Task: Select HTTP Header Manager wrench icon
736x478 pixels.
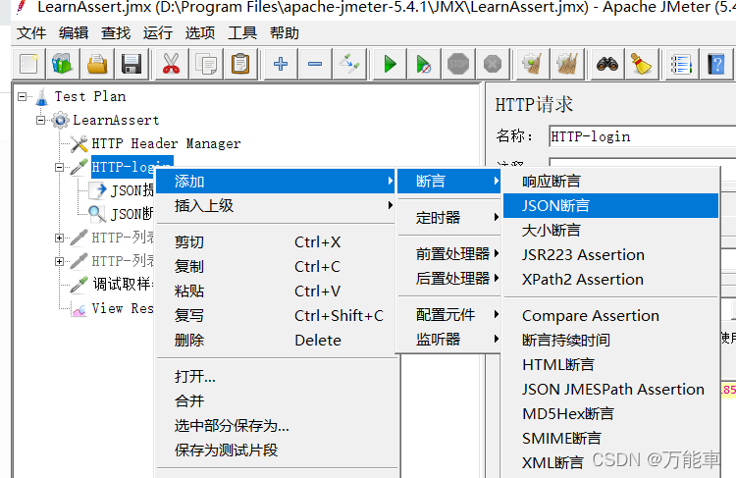Action: 79,143
